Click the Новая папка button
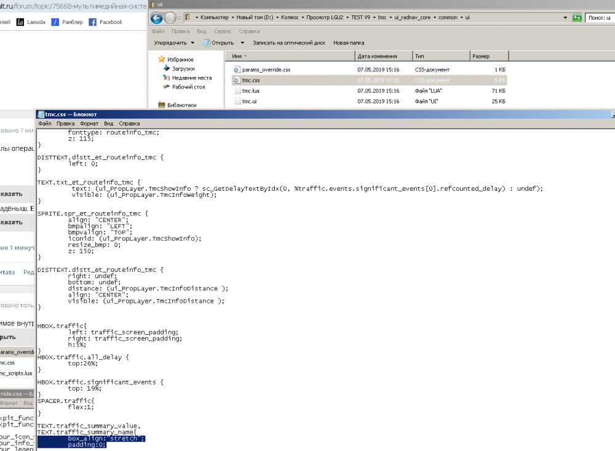615x451 pixels. tap(349, 43)
